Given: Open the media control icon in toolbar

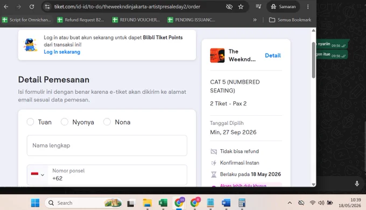Looking at the screenshot, I should (258, 7).
